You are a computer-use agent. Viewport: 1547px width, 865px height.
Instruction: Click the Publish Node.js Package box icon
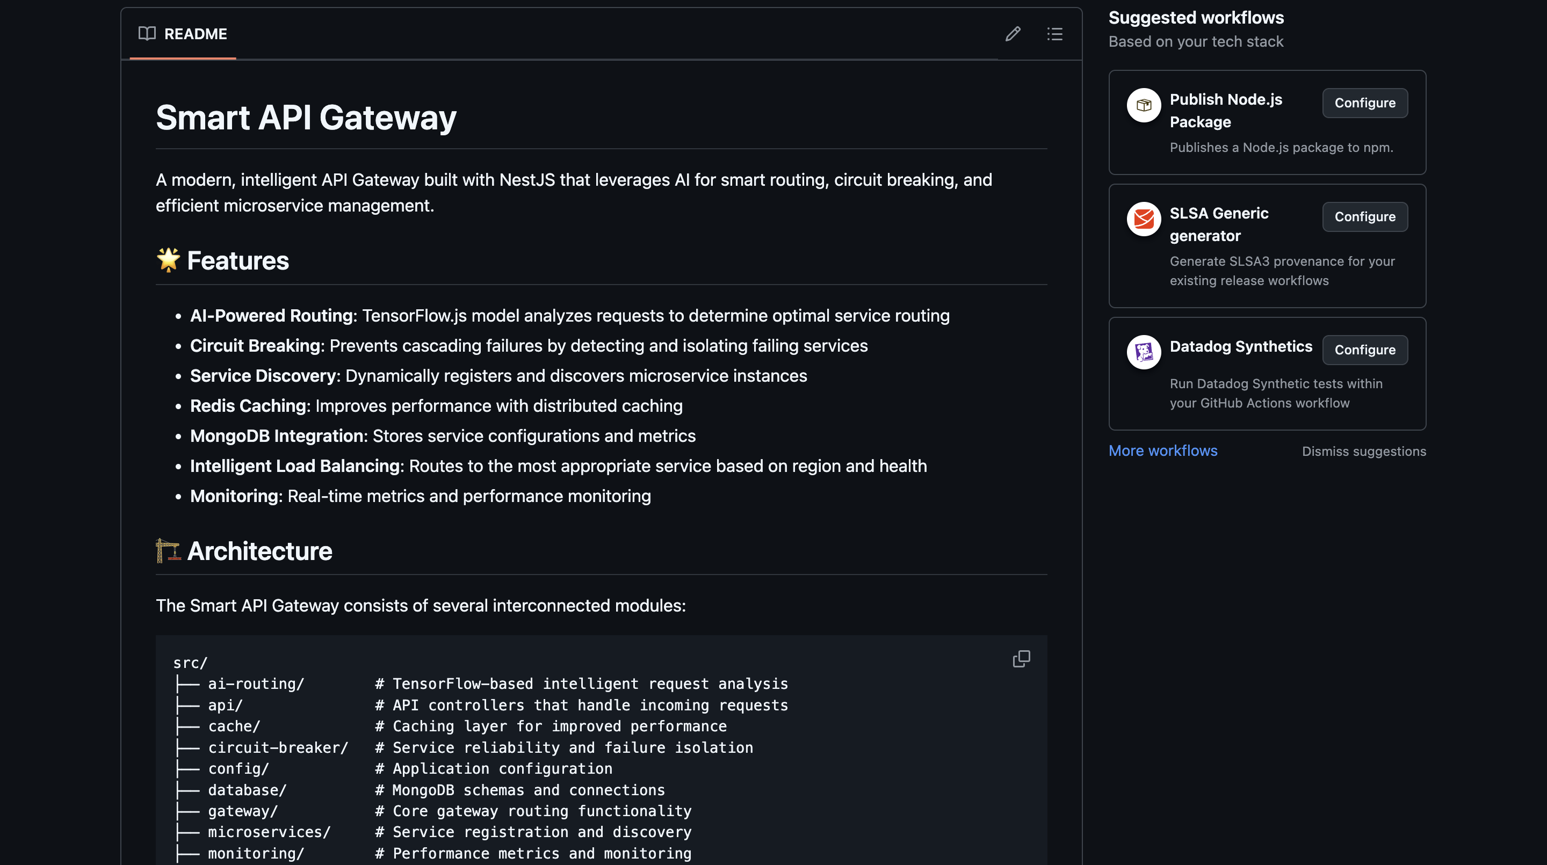(1144, 105)
